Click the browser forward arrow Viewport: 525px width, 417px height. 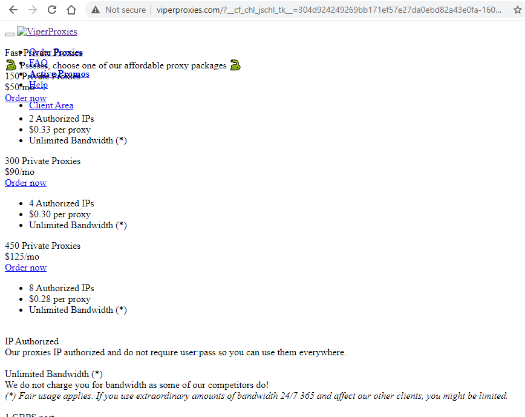tap(33, 10)
